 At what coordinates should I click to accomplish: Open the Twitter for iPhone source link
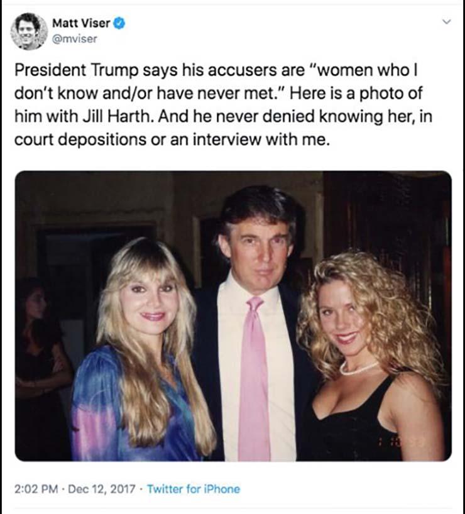pos(193,489)
